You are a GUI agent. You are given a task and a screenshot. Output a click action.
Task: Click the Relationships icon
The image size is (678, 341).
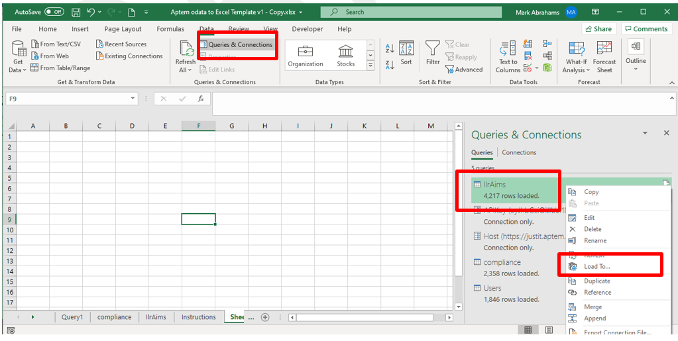547,56
